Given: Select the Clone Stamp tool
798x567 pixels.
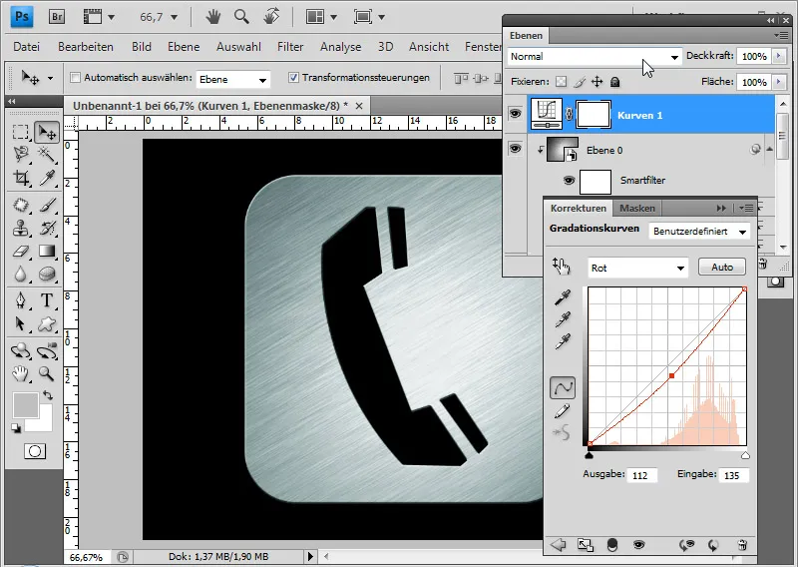Looking at the screenshot, I should (x=20, y=229).
